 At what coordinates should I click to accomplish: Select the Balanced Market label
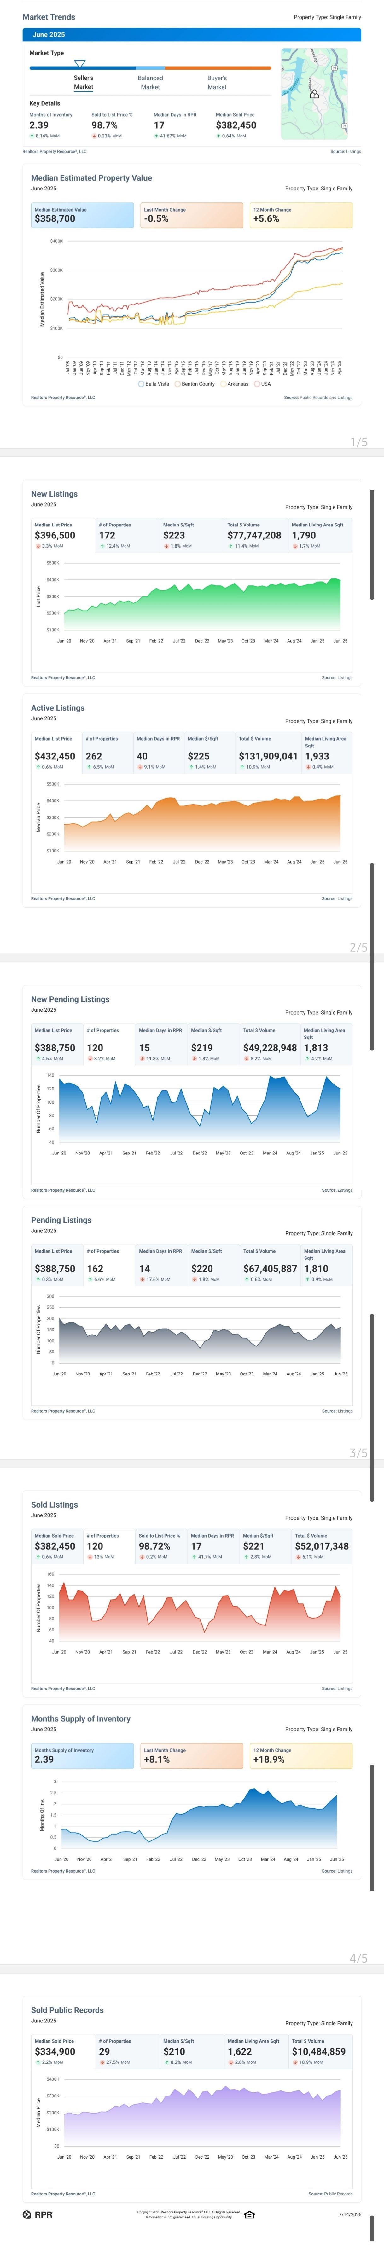point(150,83)
